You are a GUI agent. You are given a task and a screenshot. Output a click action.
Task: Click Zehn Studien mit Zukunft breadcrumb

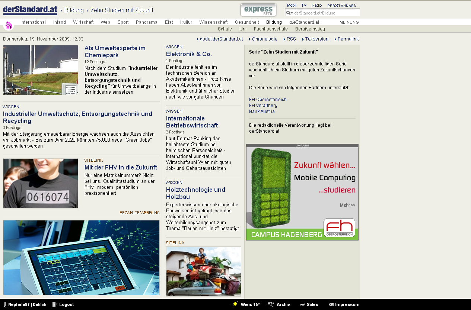coord(122,10)
